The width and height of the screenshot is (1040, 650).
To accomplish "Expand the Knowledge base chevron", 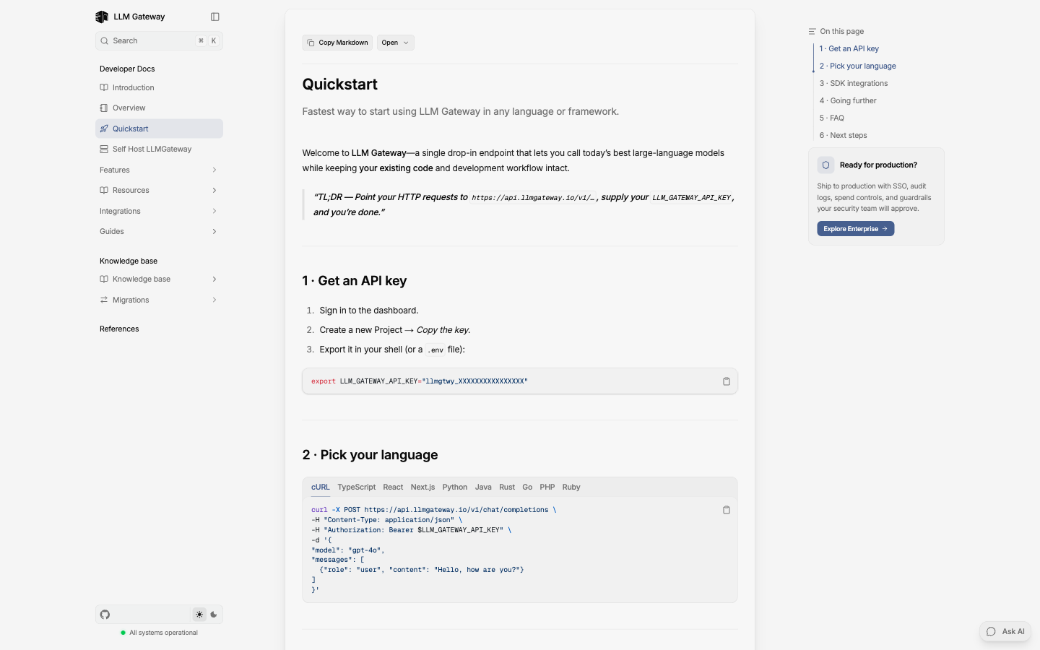I will [x=214, y=279].
